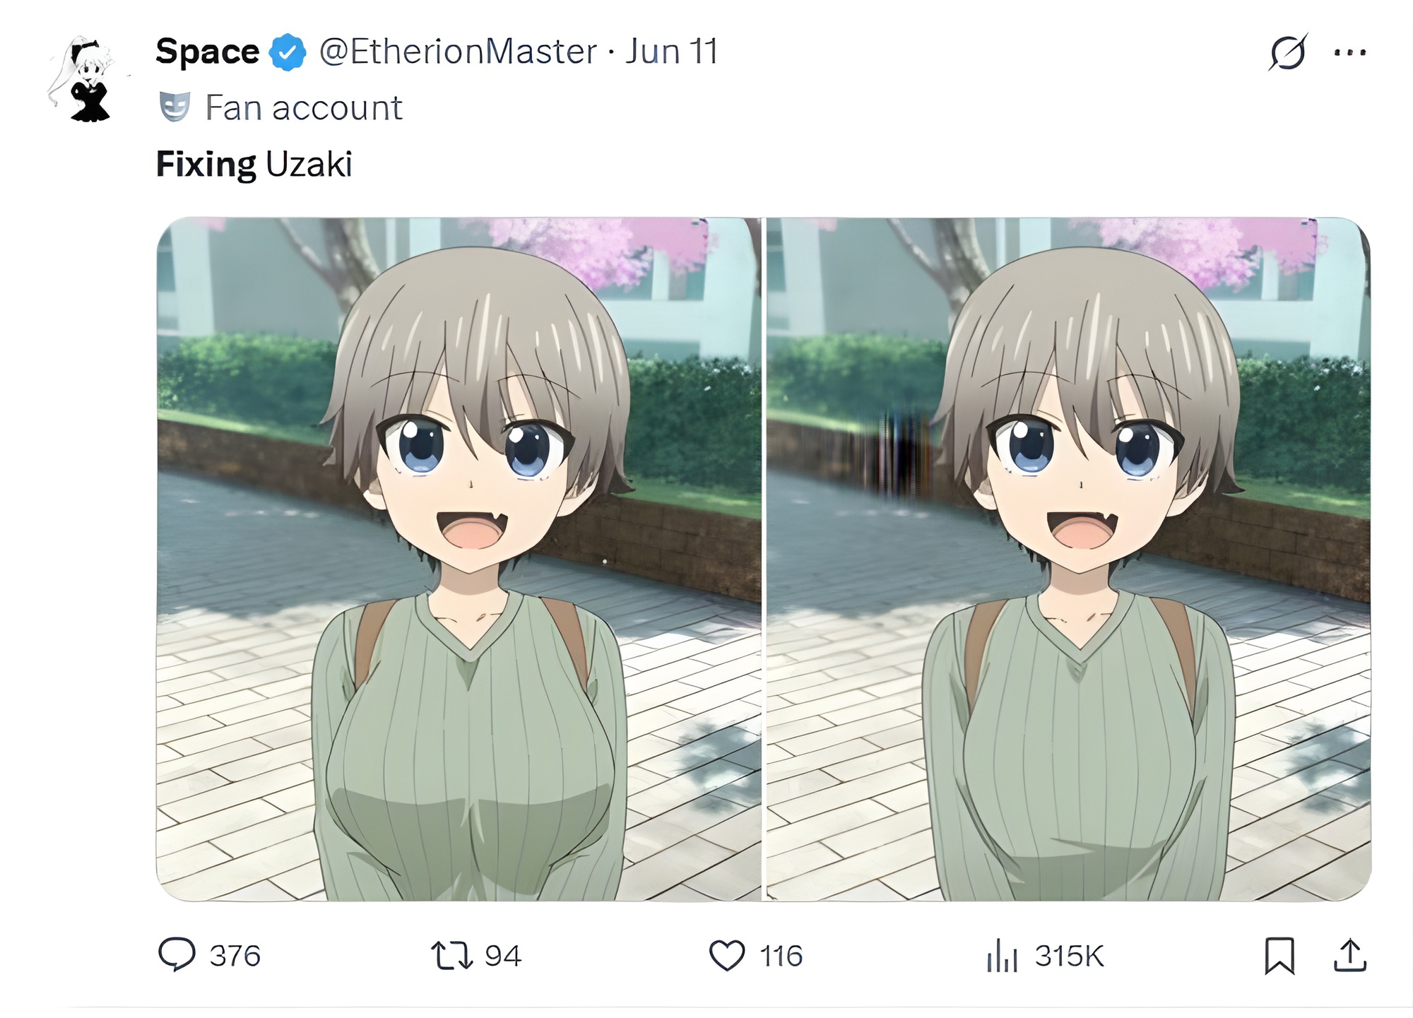Open the right attached image
Viewport: 1413px width, 1018px height.
(1069, 559)
